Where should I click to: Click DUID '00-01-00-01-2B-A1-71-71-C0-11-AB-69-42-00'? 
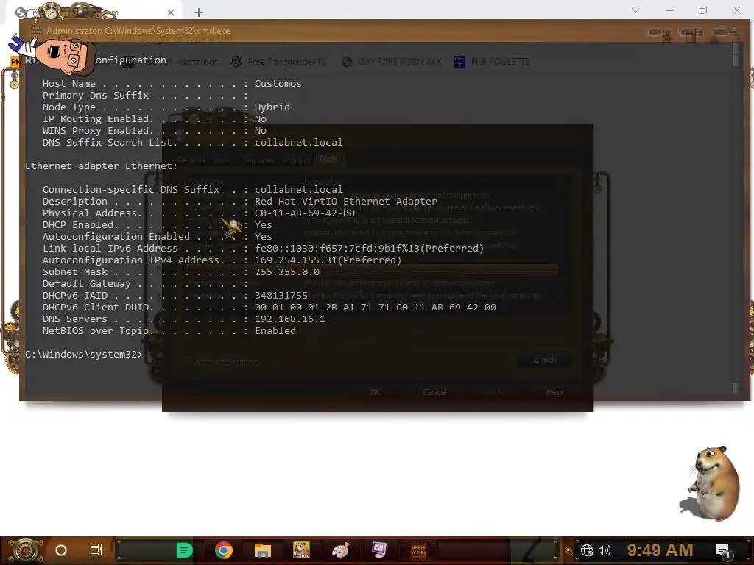(x=375, y=307)
